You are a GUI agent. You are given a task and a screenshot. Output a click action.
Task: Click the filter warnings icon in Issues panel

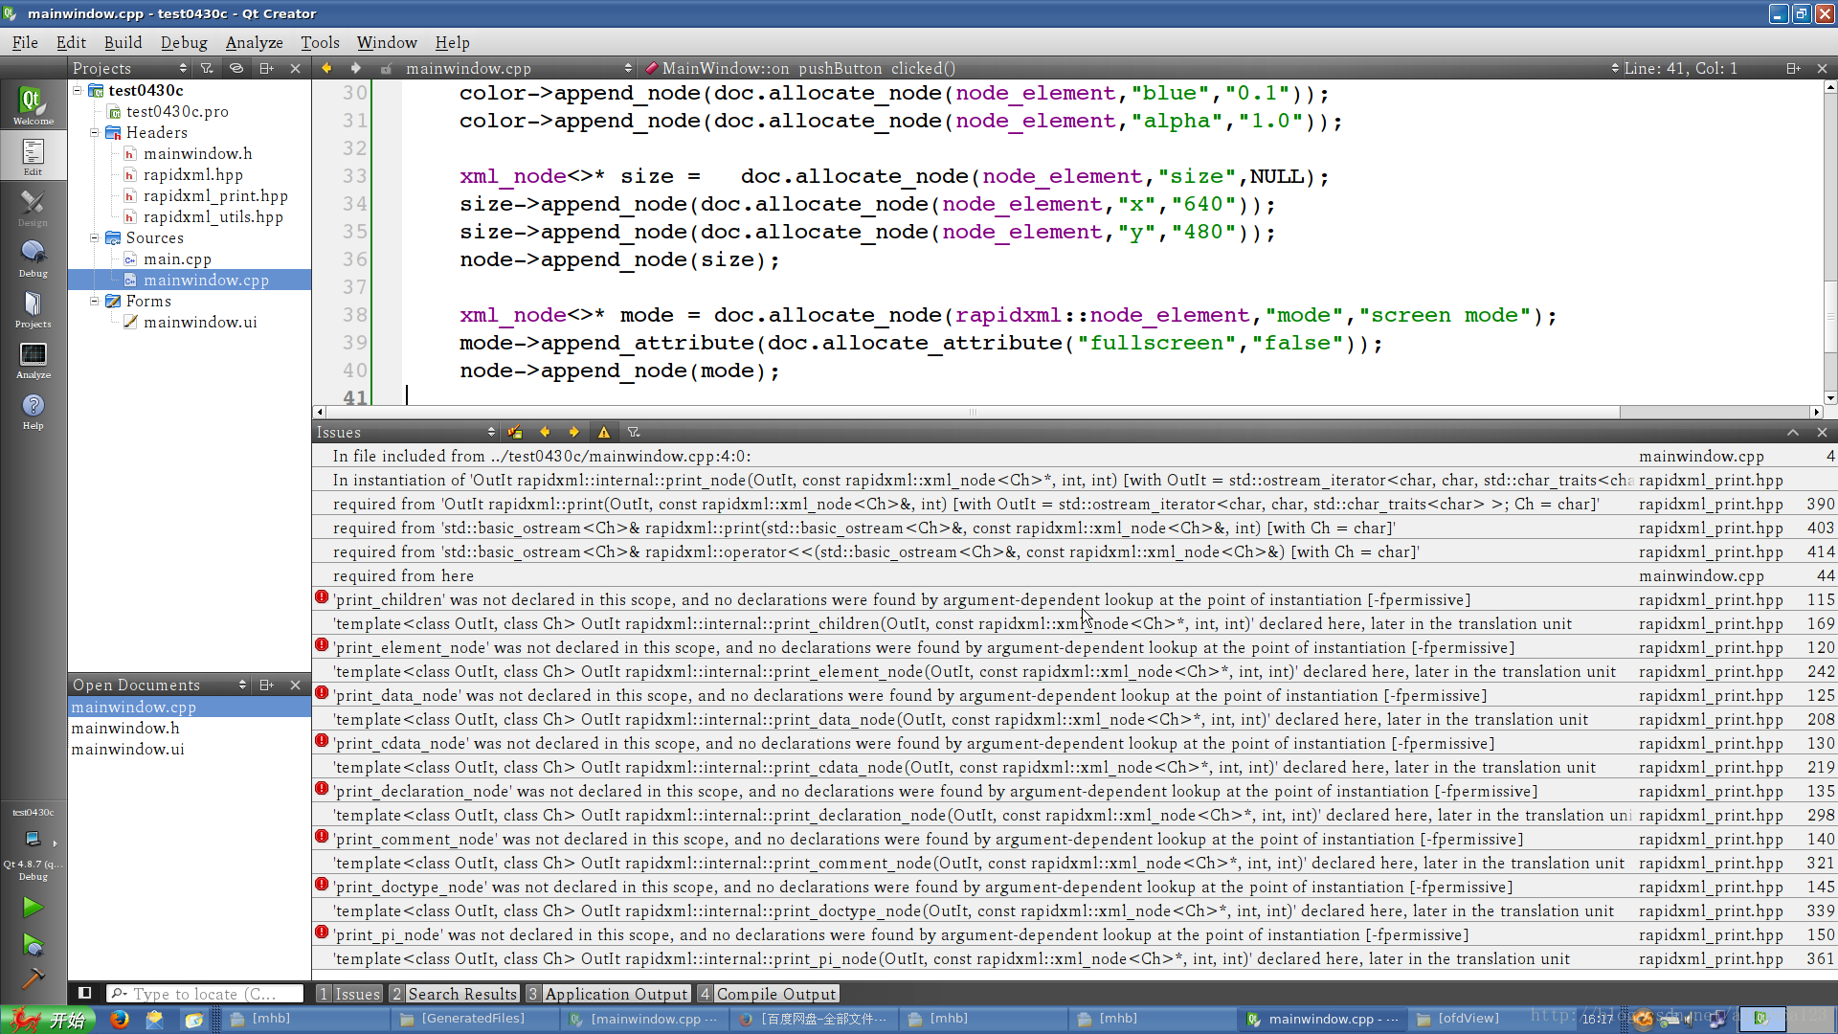coord(606,433)
